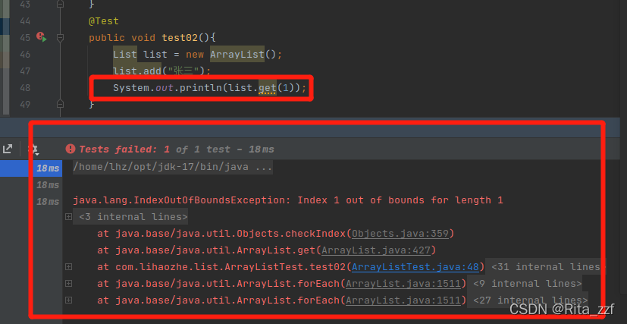
Task: Open the ArrayListTest.java:48 link
Action: [415, 267]
